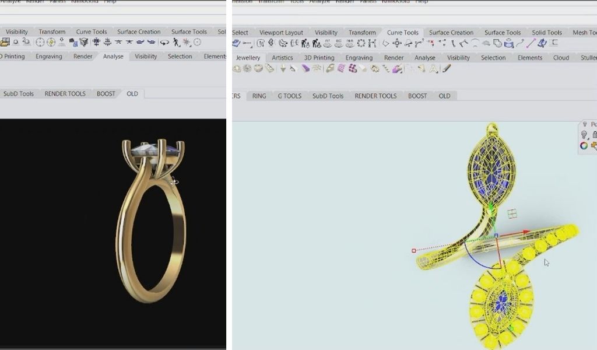Viewport: 597px width, 350px height.
Task: Toggle the padlock lock icon in panel
Action: pos(594,135)
